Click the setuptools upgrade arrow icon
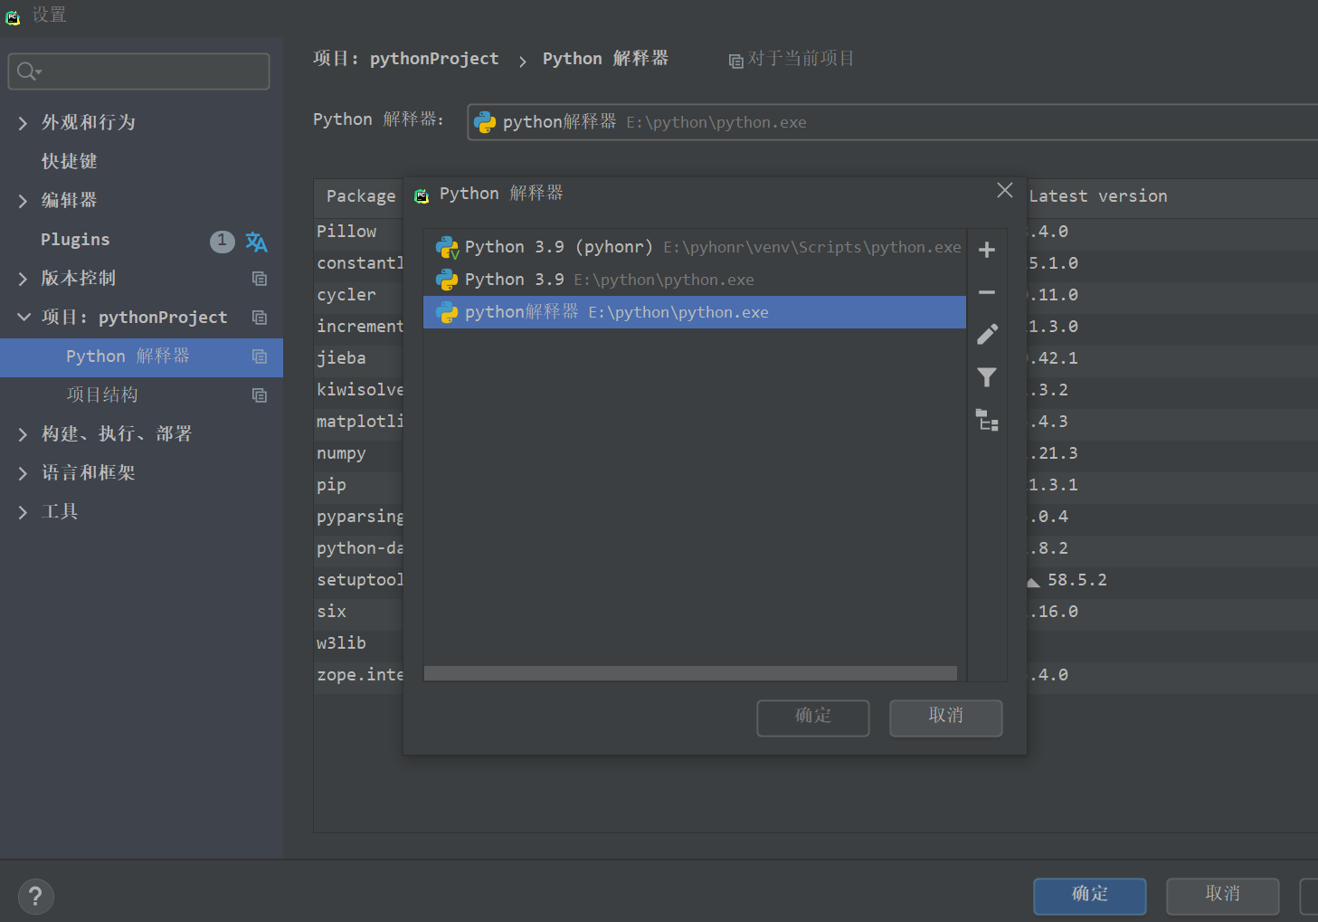Viewport: 1318px width, 922px height. tap(1033, 582)
